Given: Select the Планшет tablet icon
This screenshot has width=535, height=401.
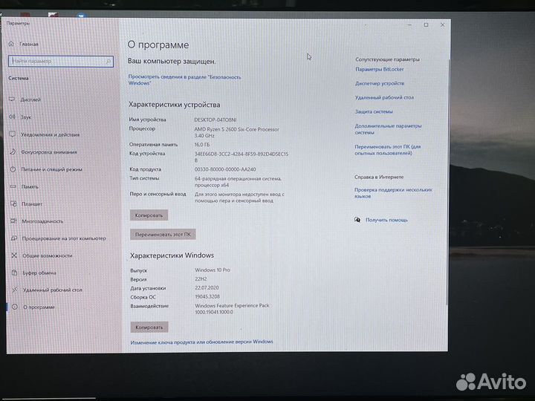Looking at the screenshot, I should pyautogui.click(x=13, y=203).
